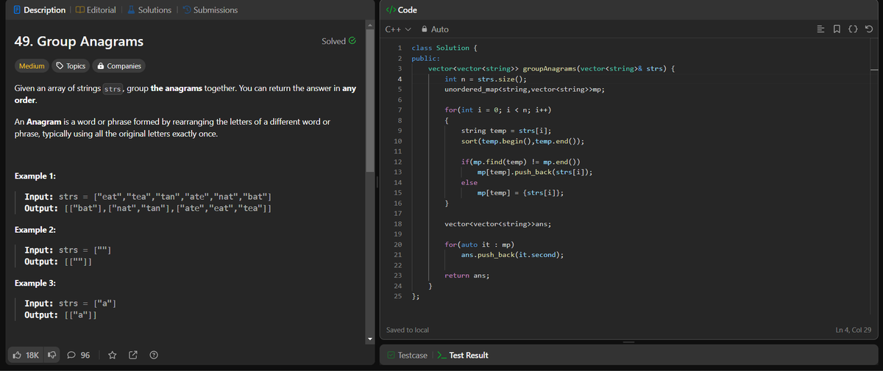Screen dimensions: 883x371
Task: Click the inline 'strs' code term in description
Action: point(113,90)
